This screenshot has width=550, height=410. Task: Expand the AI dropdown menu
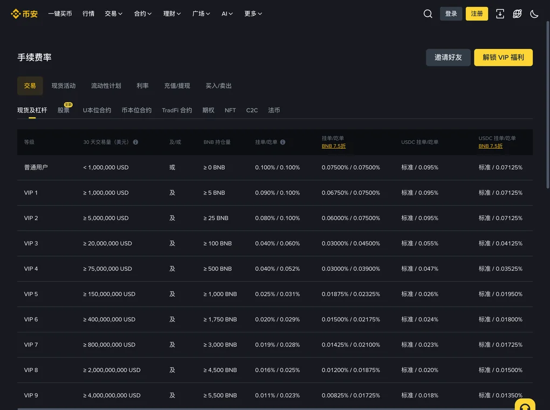[227, 13]
